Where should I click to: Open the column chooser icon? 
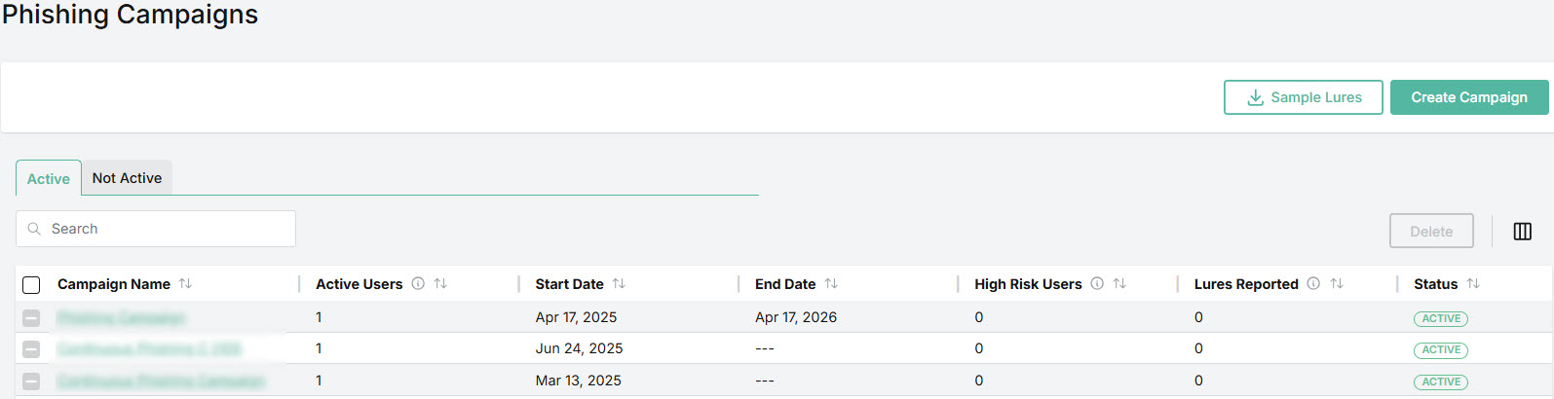(x=1522, y=232)
